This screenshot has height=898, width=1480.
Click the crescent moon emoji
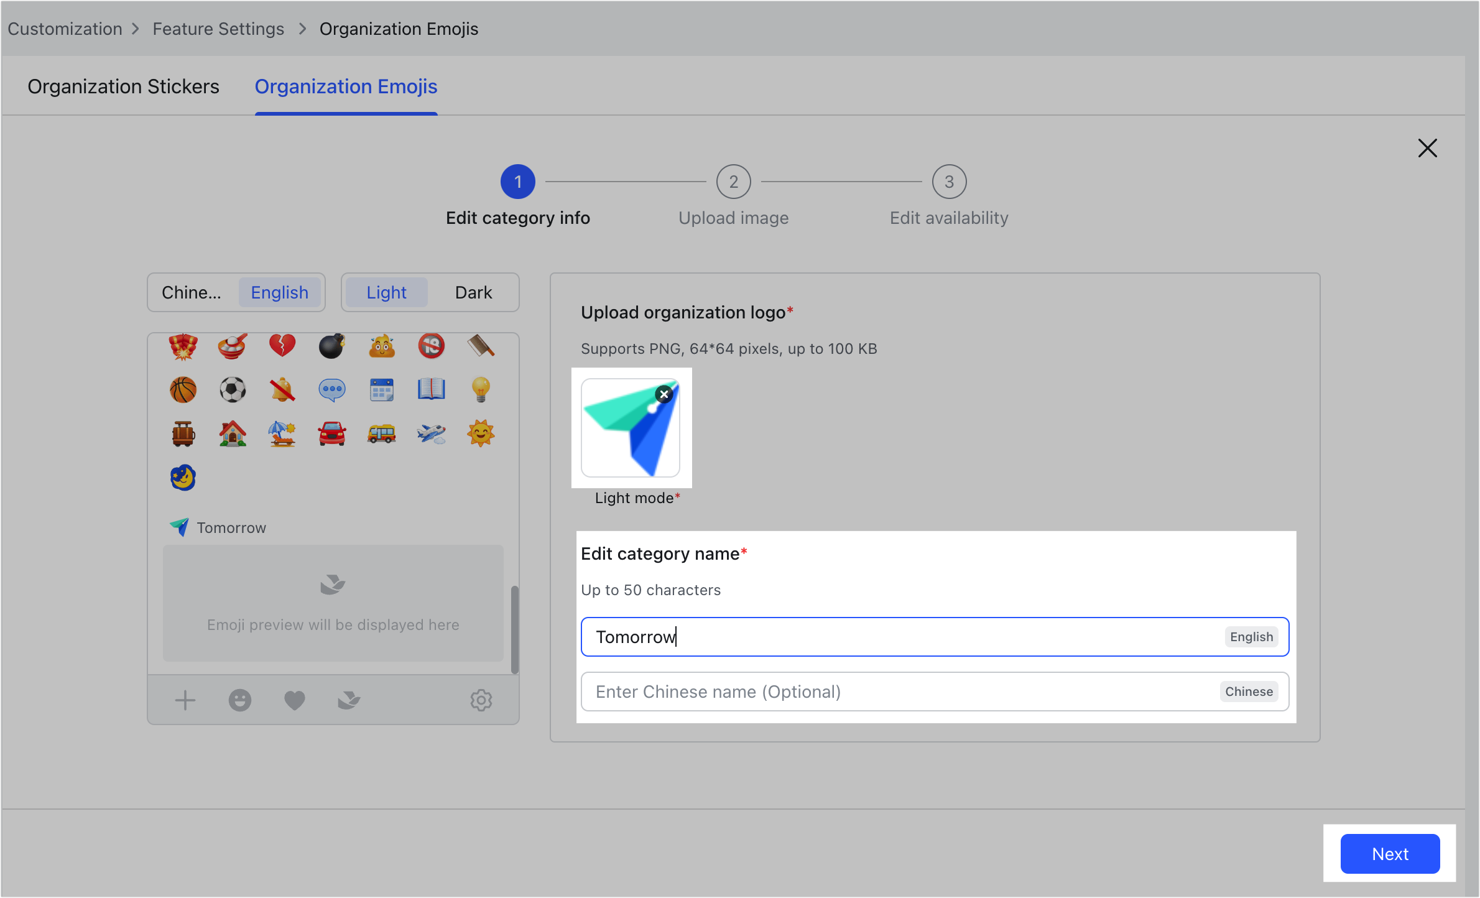183,478
